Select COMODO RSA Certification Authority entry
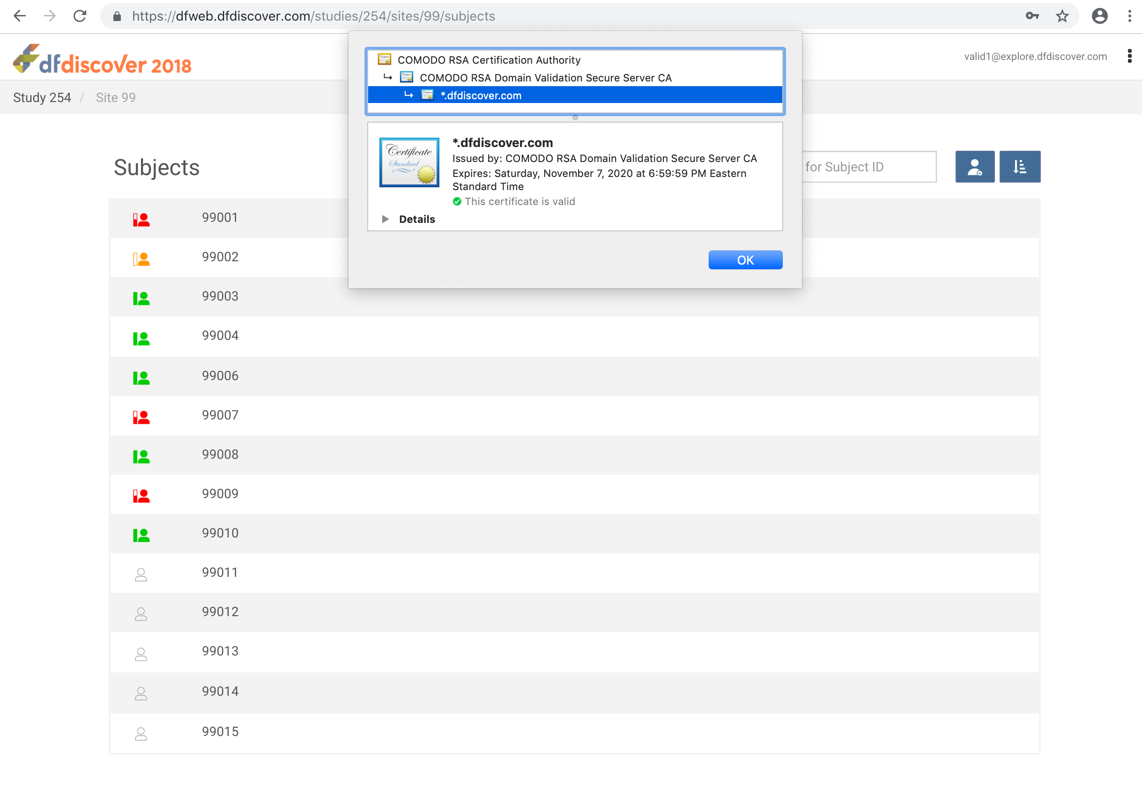 click(x=489, y=60)
